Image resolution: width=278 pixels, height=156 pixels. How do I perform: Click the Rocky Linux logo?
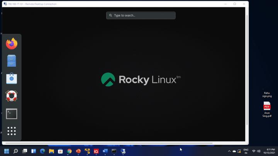point(141,79)
